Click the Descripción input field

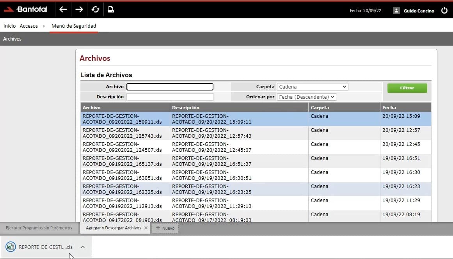170,96
